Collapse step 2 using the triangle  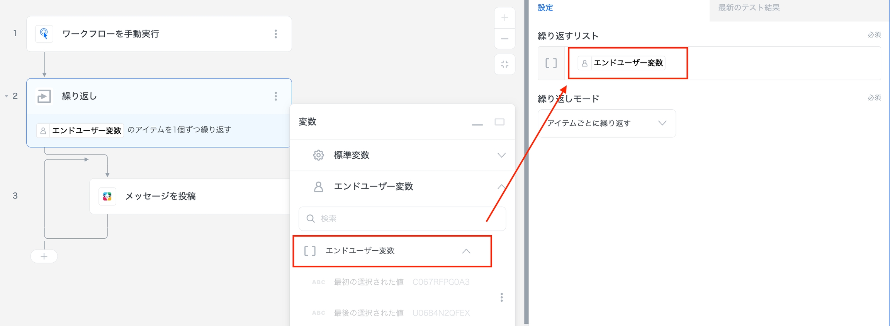pos(7,96)
